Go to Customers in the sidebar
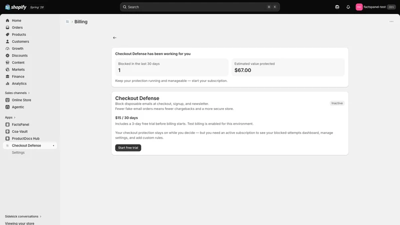 click(20, 41)
